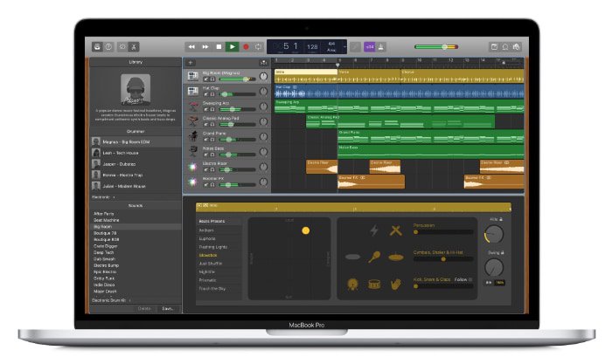
Task: Select the Grand Piano track icon
Action: 193,136
